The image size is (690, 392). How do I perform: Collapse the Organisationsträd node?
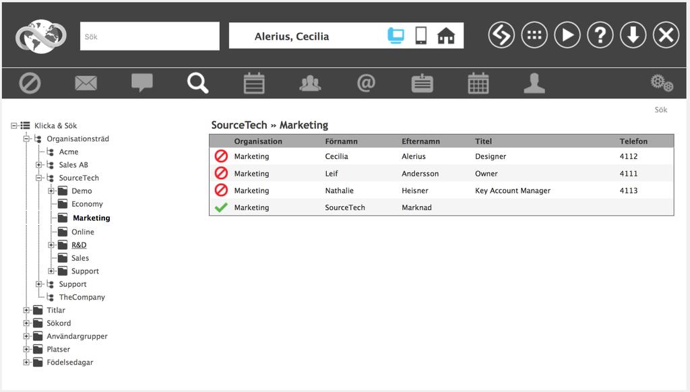26,139
